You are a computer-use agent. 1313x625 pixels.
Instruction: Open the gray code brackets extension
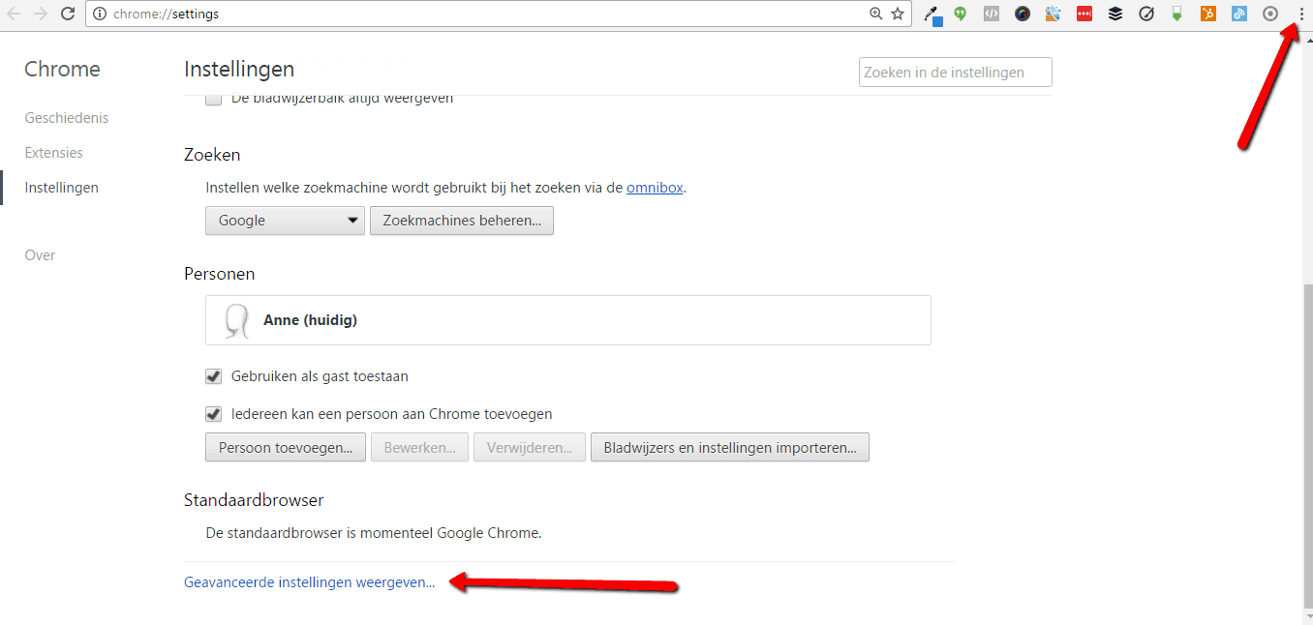click(992, 14)
